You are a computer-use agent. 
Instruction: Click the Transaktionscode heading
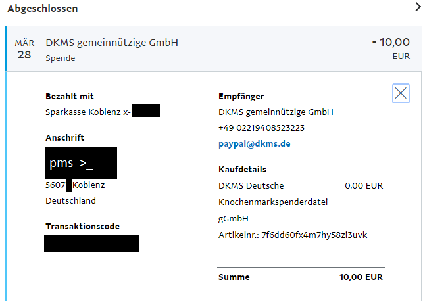pyautogui.click(x=82, y=226)
